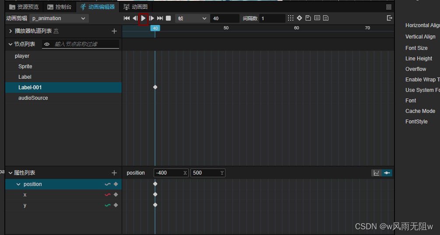Add a keyframe on the x row
This screenshot has height=235, width=440.
point(116,195)
